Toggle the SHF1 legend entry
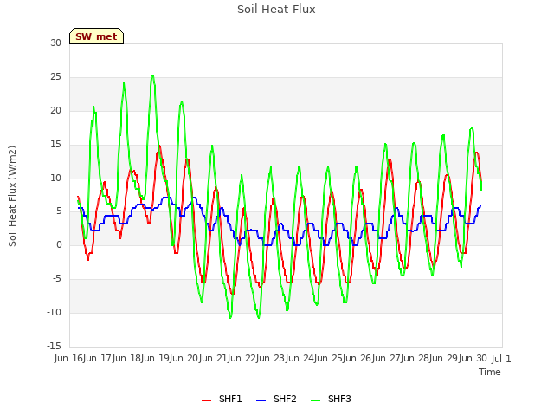The height and width of the screenshot is (416, 554). click(x=222, y=399)
